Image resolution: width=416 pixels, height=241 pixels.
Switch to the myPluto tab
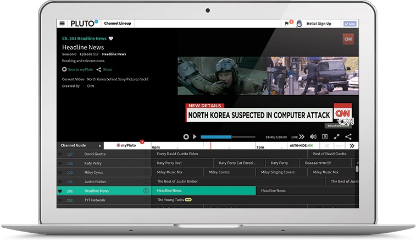(126, 146)
